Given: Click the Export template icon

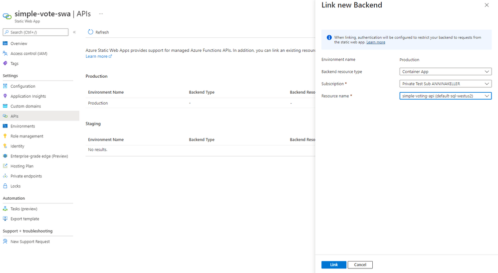Looking at the screenshot, I should click(x=5, y=219).
